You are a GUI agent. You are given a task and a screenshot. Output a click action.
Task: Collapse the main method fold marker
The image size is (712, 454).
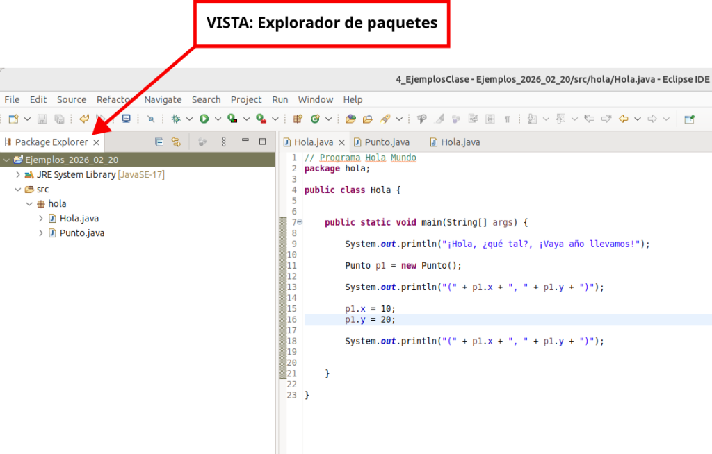click(x=300, y=222)
